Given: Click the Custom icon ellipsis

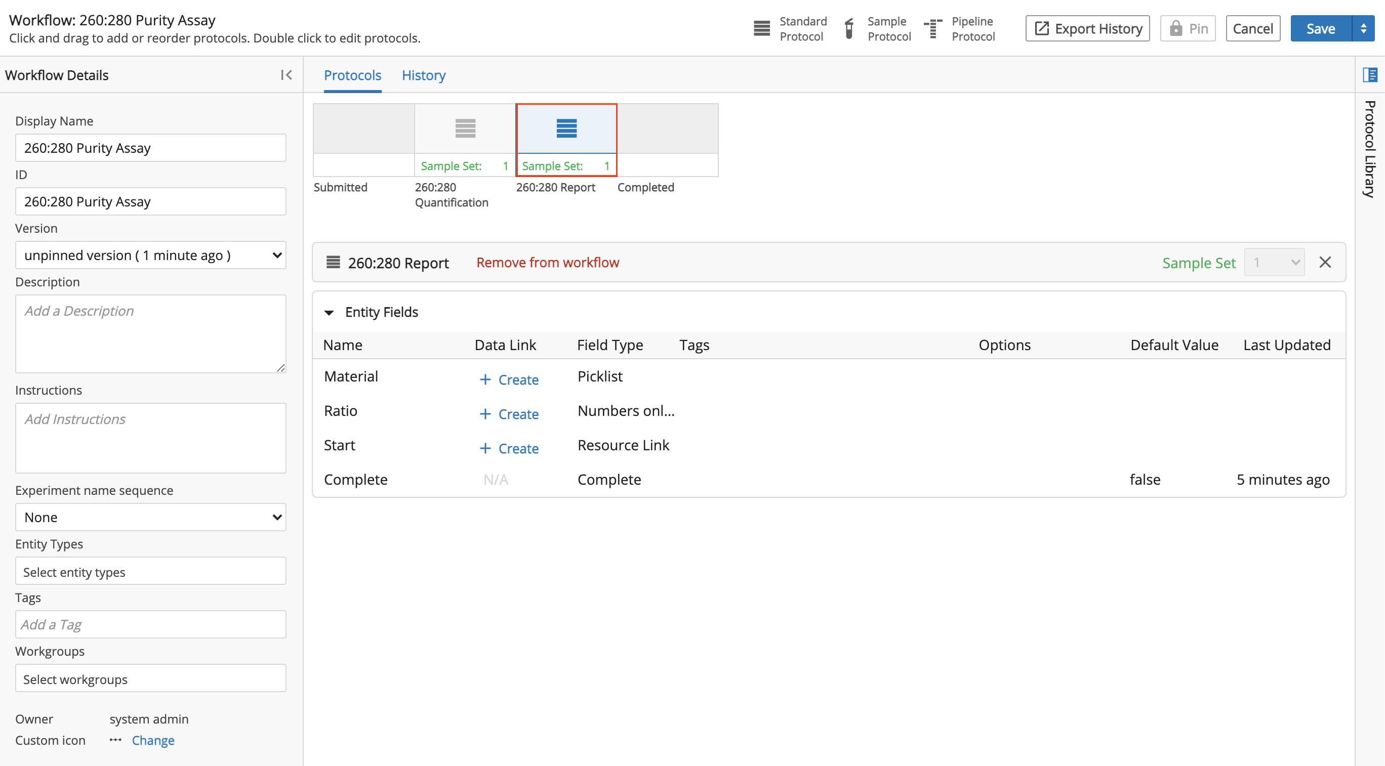Looking at the screenshot, I should pyautogui.click(x=115, y=740).
